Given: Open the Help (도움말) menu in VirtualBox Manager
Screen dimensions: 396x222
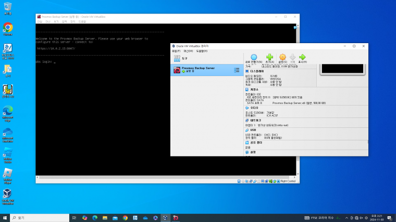Looking at the screenshot, I should (202, 51).
